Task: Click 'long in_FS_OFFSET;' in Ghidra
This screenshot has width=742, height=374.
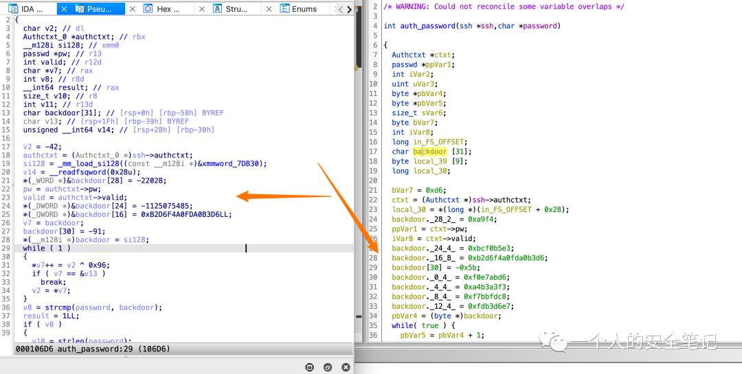Action: coord(429,142)
